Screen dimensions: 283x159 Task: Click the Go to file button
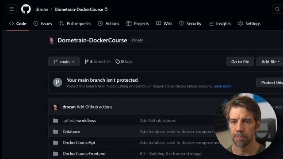tap(240, 62)
